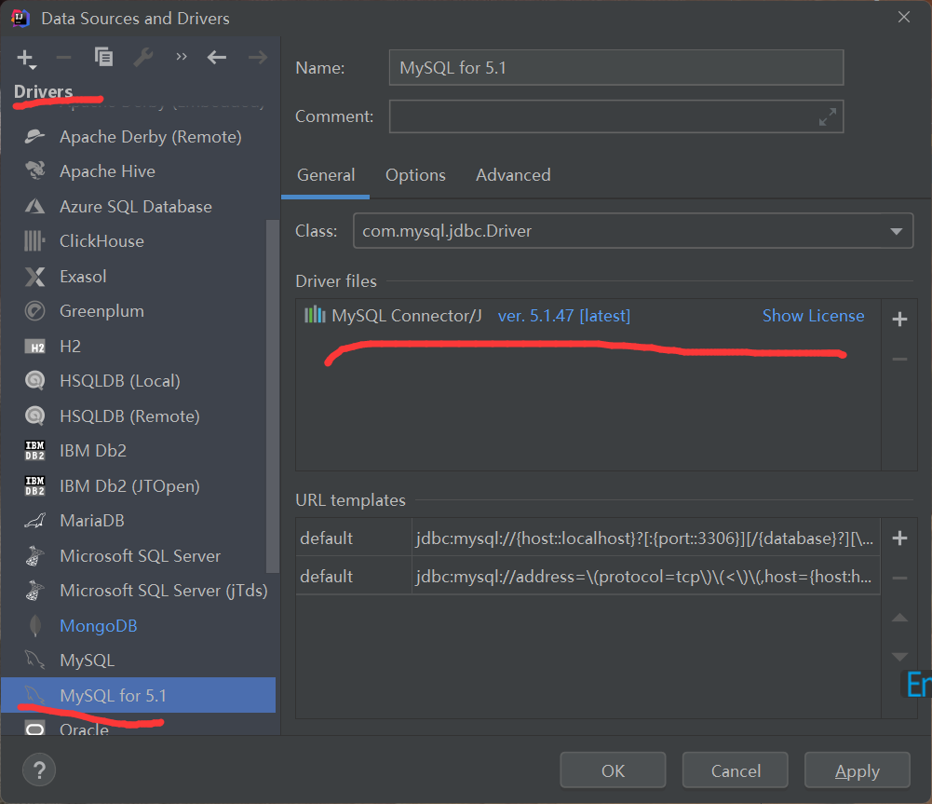Open the Class dropdown arrow

pos(896,231)
